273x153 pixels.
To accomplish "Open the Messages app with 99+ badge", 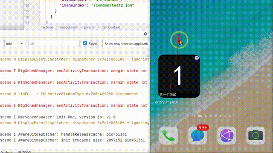I will 197,136.
